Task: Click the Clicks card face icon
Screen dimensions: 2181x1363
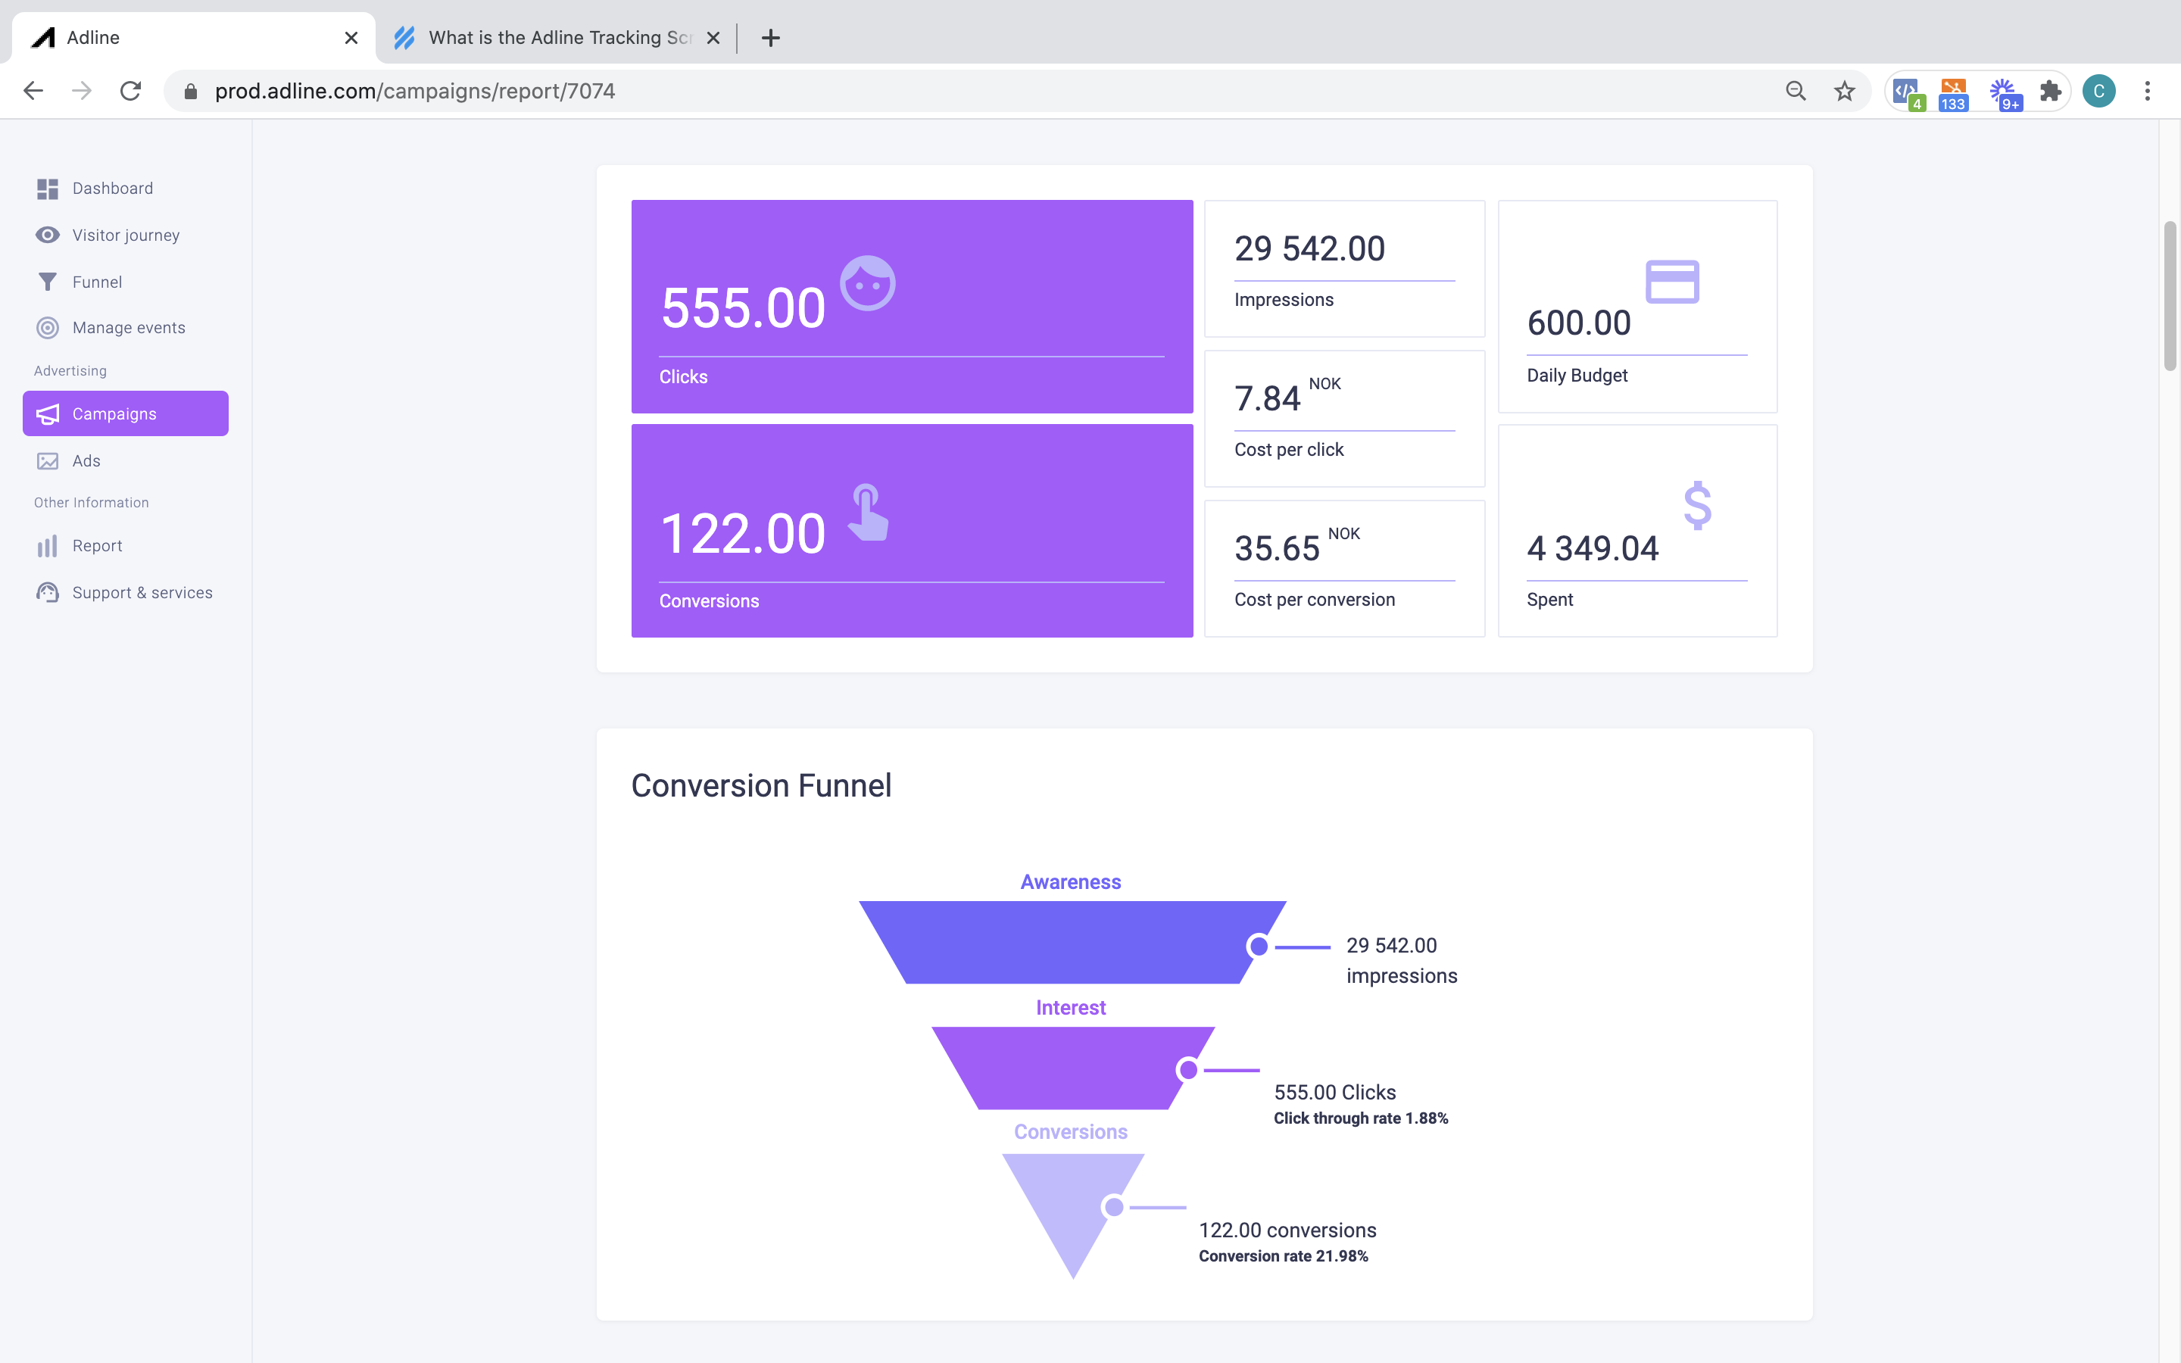Action: 868,283
